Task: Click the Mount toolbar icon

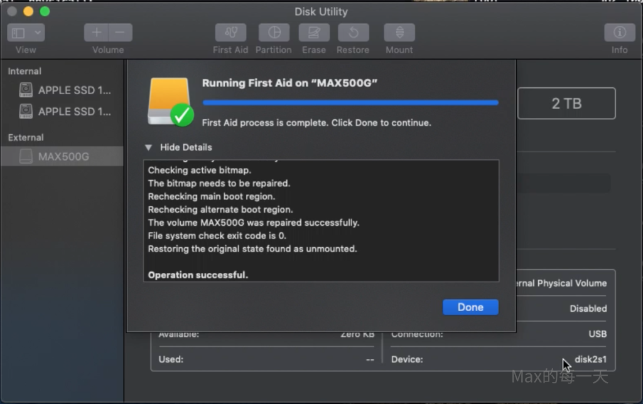Action: tap(399, 33)
